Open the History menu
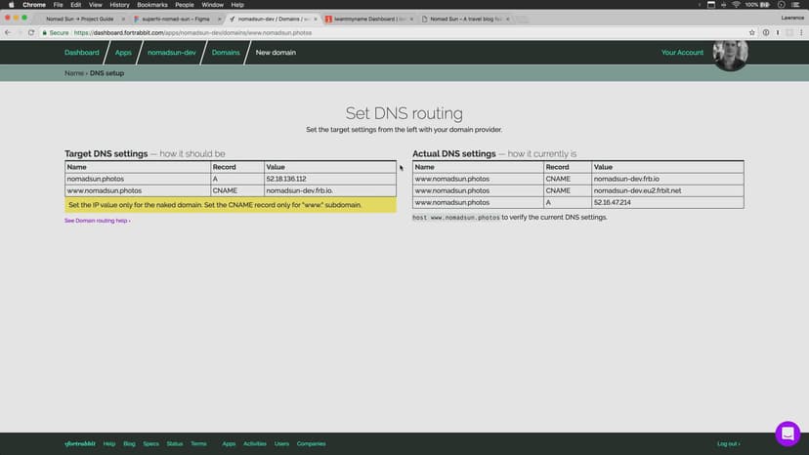Screen dimensions: 809x455 tap(119, 5)
